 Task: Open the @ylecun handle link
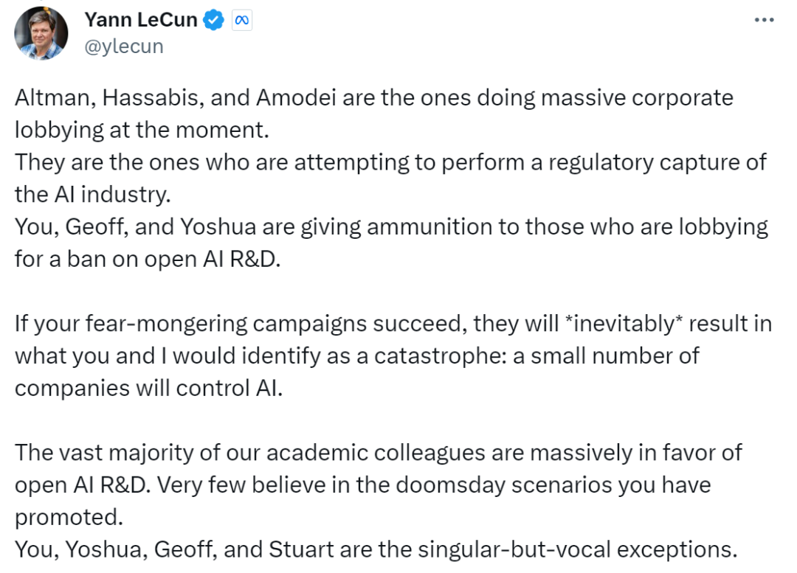click(x=124, y=46)
